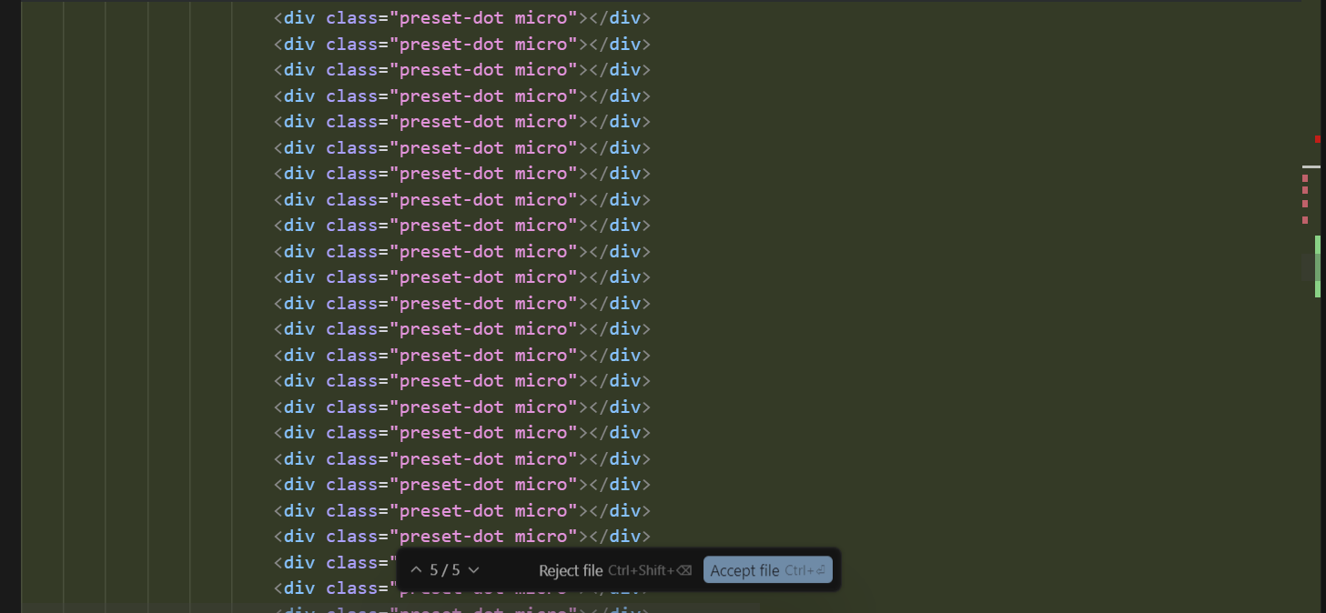1326x613 pixels.
Task: Click the backspace icon in Reject file shortcut
Action: coord(684,570)
